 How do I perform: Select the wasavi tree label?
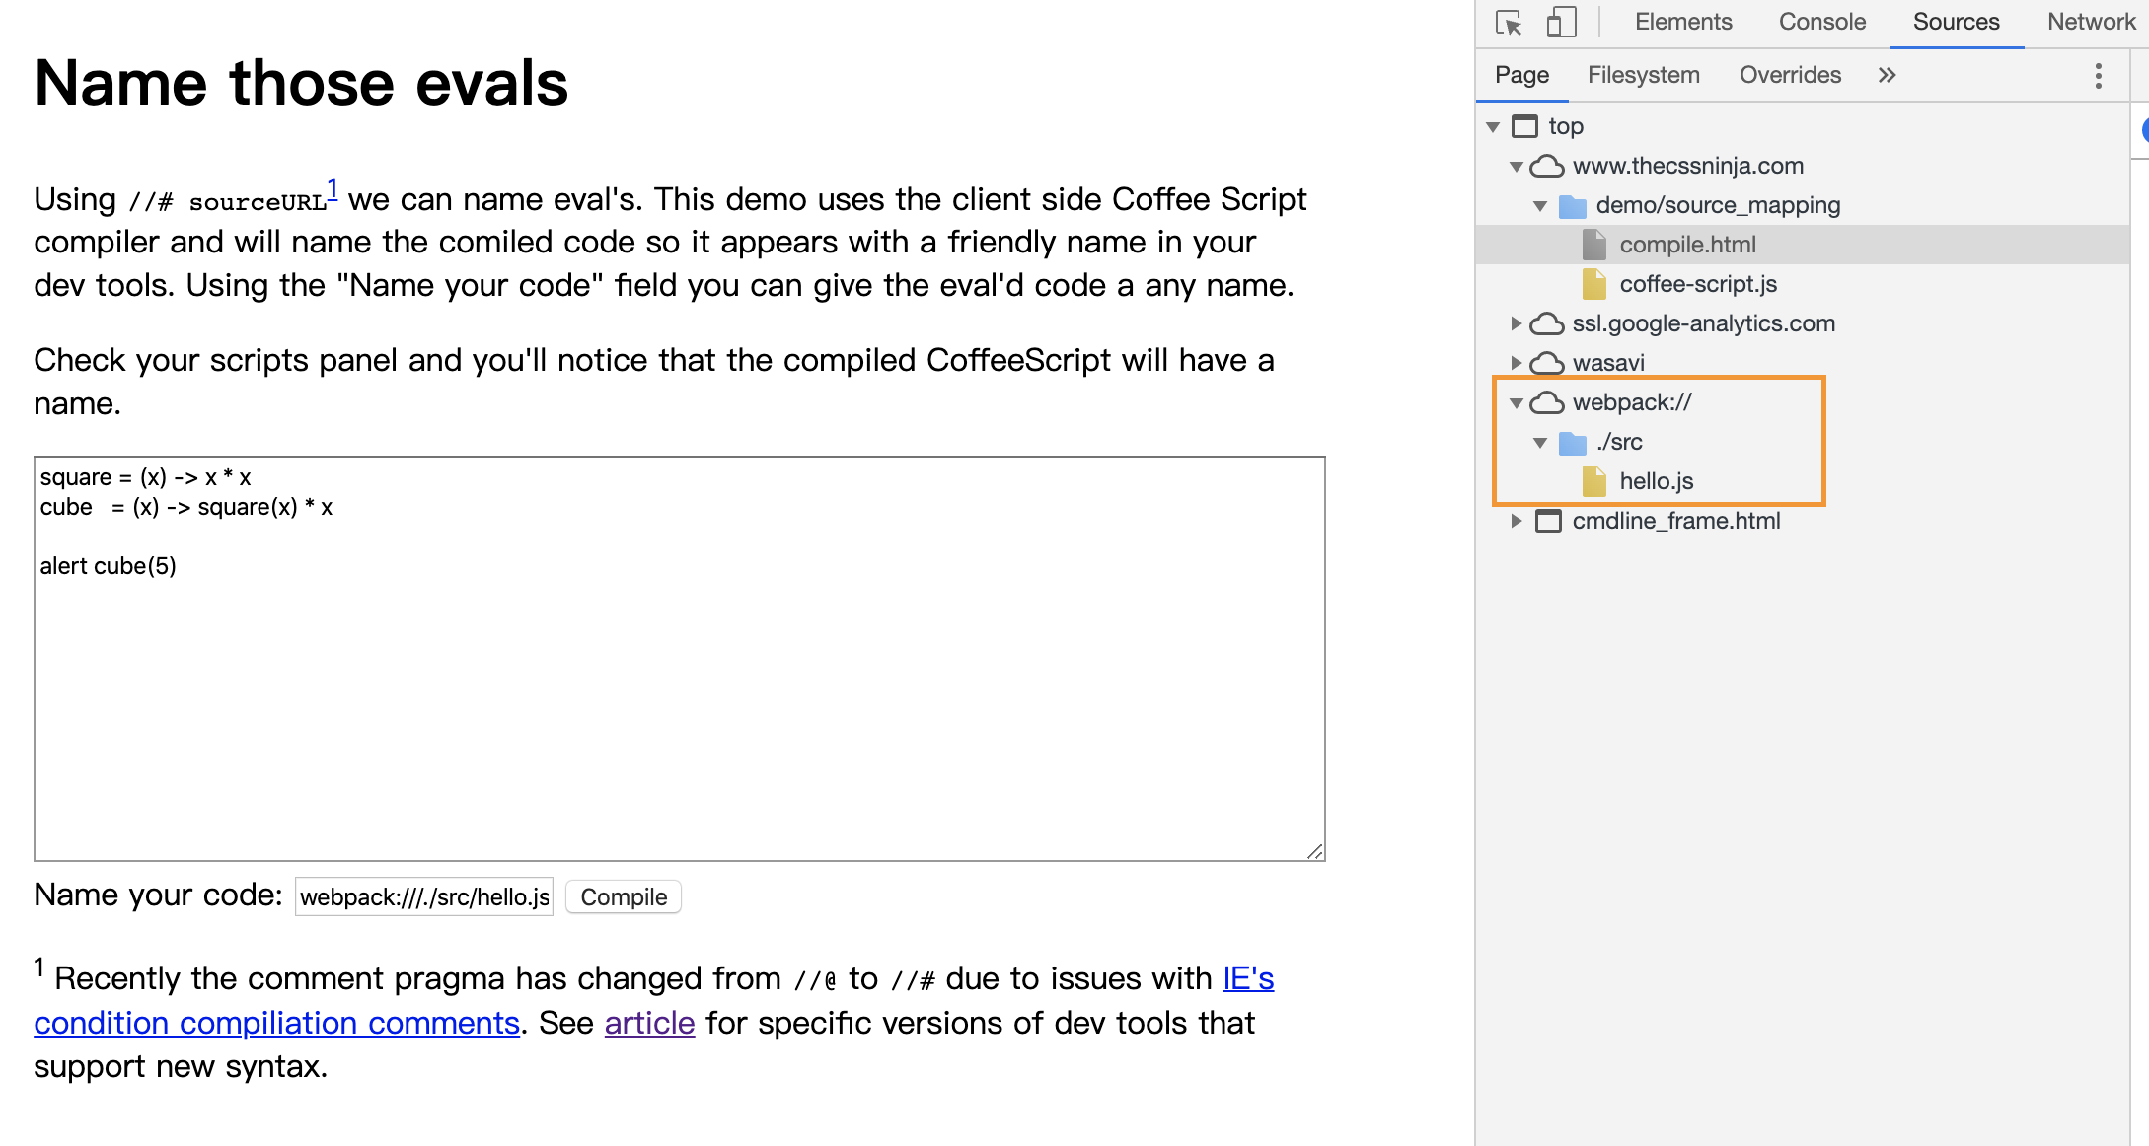click(1608, 363)
